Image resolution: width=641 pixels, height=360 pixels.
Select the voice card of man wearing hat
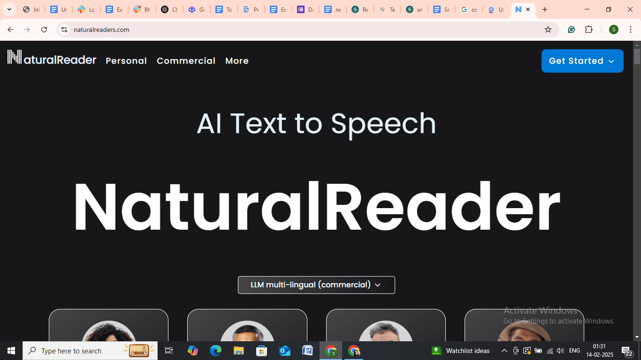coord(524,325)
